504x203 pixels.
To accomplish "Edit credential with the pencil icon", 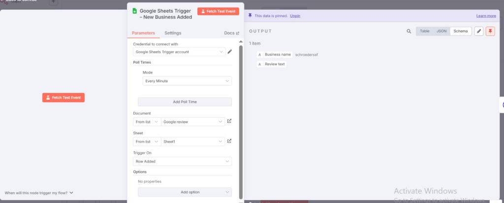I will (x=230, y=52).
